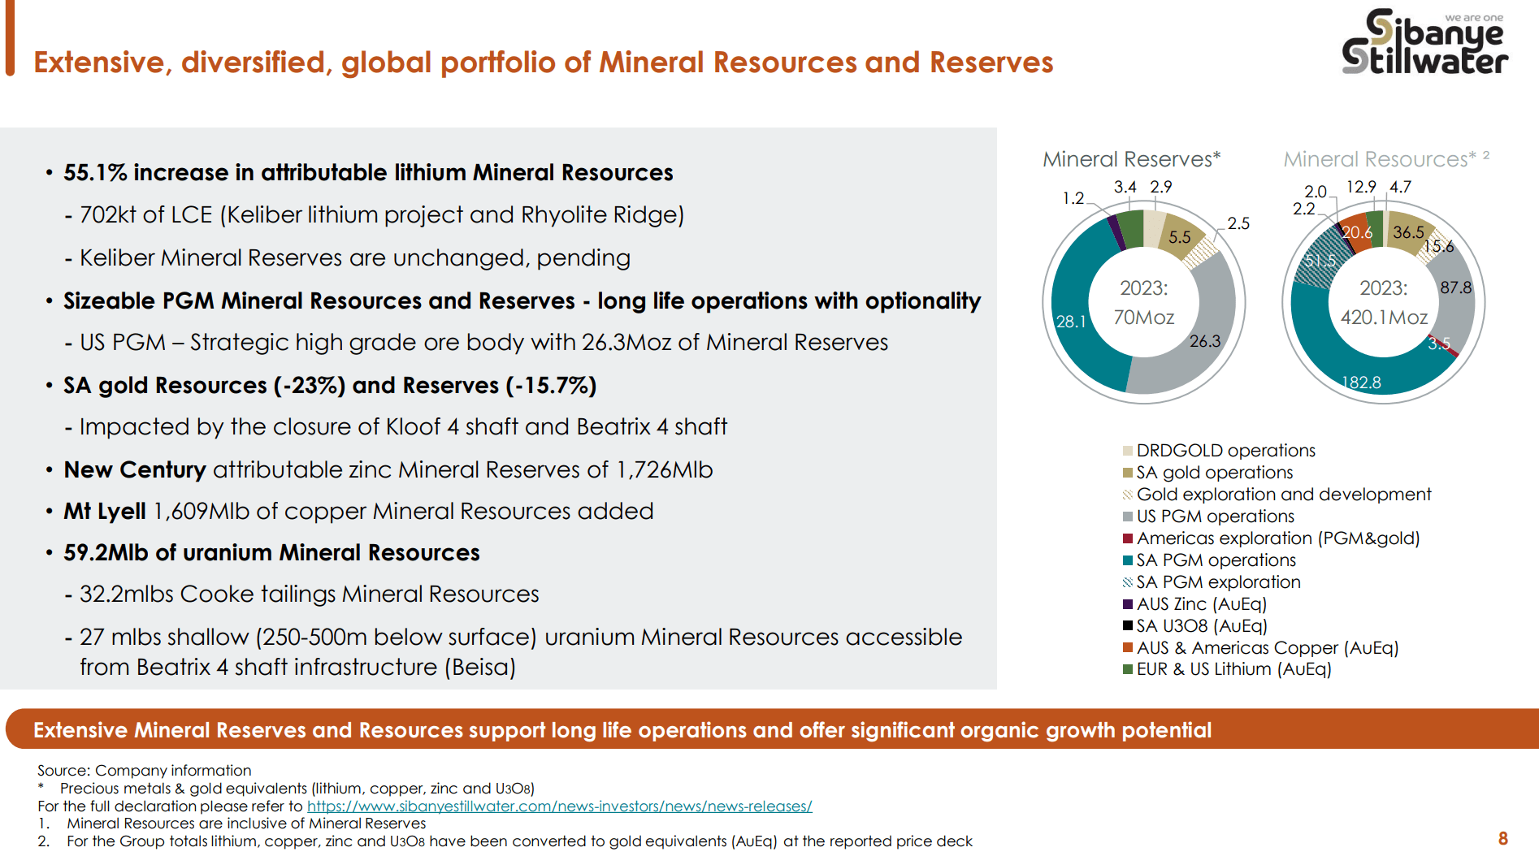The height and width of the screenshot is (856, 1539).
Task: Select the slide title about Mineral Resources and Reserves
Action: click(543, 63)
